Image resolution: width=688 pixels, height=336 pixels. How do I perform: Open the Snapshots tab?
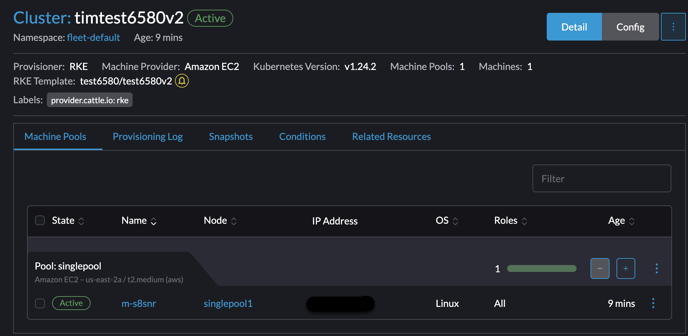[x=230, y=136]
